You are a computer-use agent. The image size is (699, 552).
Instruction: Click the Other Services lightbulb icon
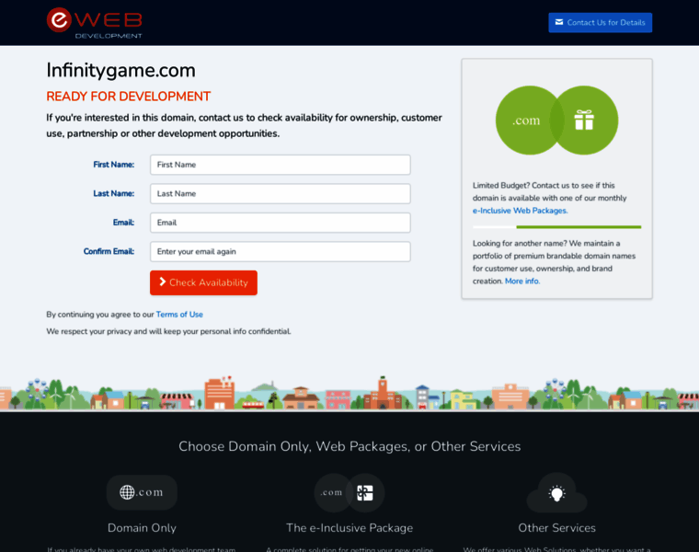pos(556,493)
